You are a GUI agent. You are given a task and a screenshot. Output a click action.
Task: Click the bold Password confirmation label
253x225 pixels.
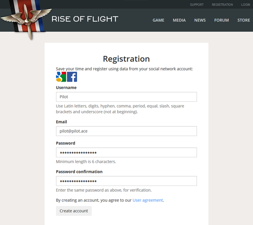point(79,172)
